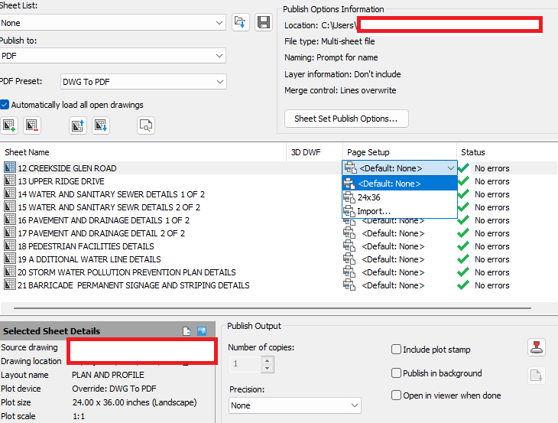Click the green check status for 20 STORM WATER row
Image resolution: width=558 pixels, height=423 pixels.
(x=463, y=272)
